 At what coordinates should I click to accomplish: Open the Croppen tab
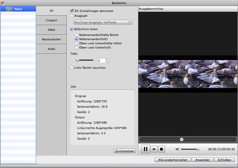point(51,20)
